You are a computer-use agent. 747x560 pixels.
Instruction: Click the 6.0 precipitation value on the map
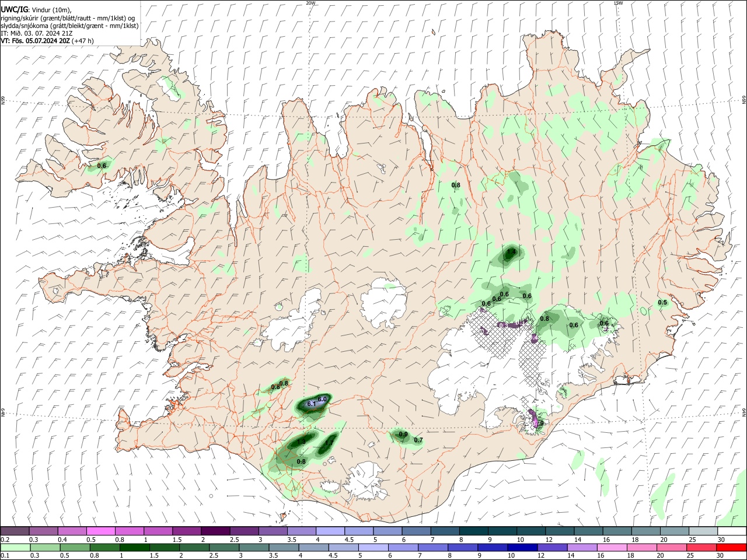[322, 398]
